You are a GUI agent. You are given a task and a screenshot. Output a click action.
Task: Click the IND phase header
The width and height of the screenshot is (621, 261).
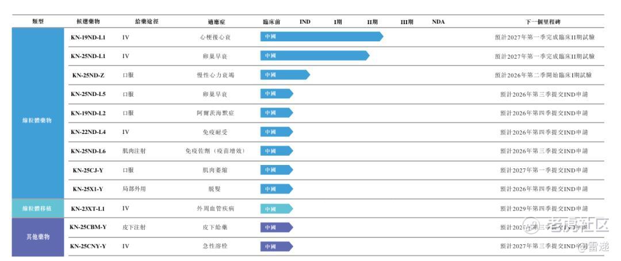[305, 22]
